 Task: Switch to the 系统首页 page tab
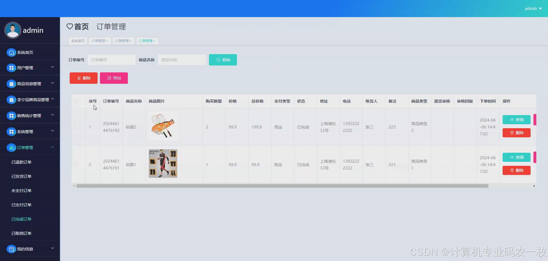[78, 41]
